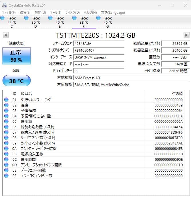Click the CrystalDiskInfo app icon in title bar
The height and width of the screenshot is (197, 191).
point(5,5)
